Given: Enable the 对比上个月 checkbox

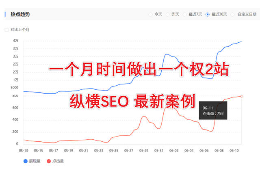Looking at the screenshot, I should (6, 30).
